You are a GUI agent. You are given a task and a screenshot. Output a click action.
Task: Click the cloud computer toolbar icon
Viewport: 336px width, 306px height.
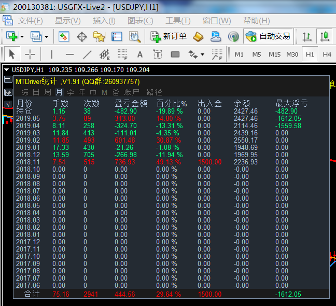click(x=216, y=36)
